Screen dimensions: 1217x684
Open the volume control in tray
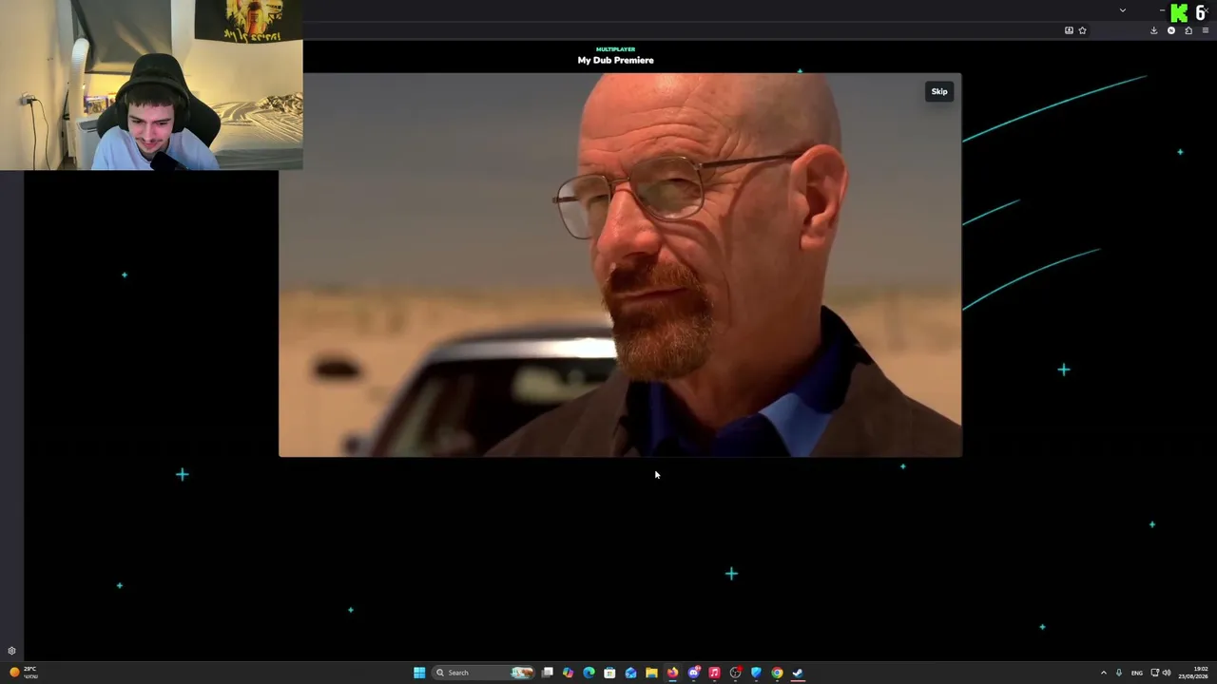[x=1167, y=673]
